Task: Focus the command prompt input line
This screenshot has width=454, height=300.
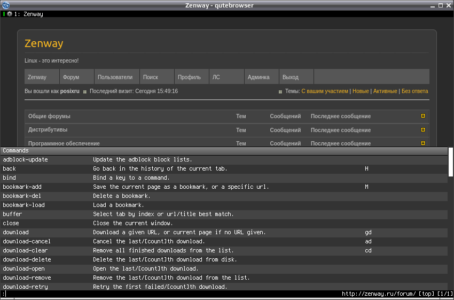Action: coord(171,294)
